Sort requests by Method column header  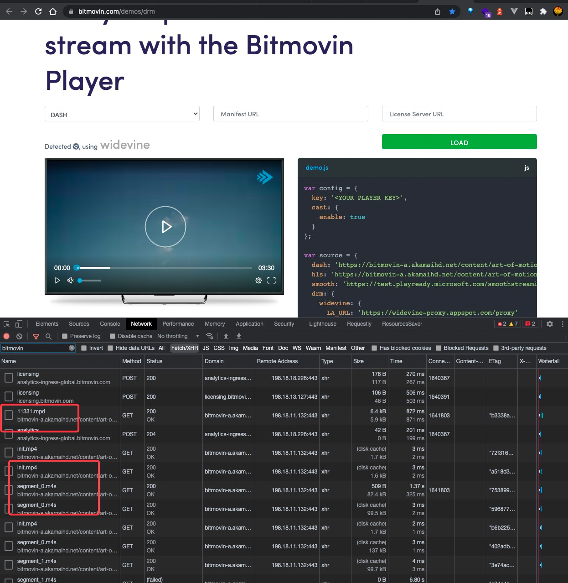132,361
